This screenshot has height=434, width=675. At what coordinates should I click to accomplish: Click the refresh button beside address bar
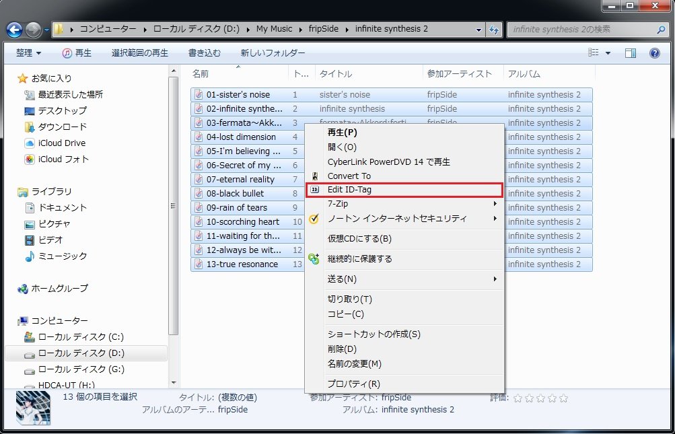pos(495,30)
